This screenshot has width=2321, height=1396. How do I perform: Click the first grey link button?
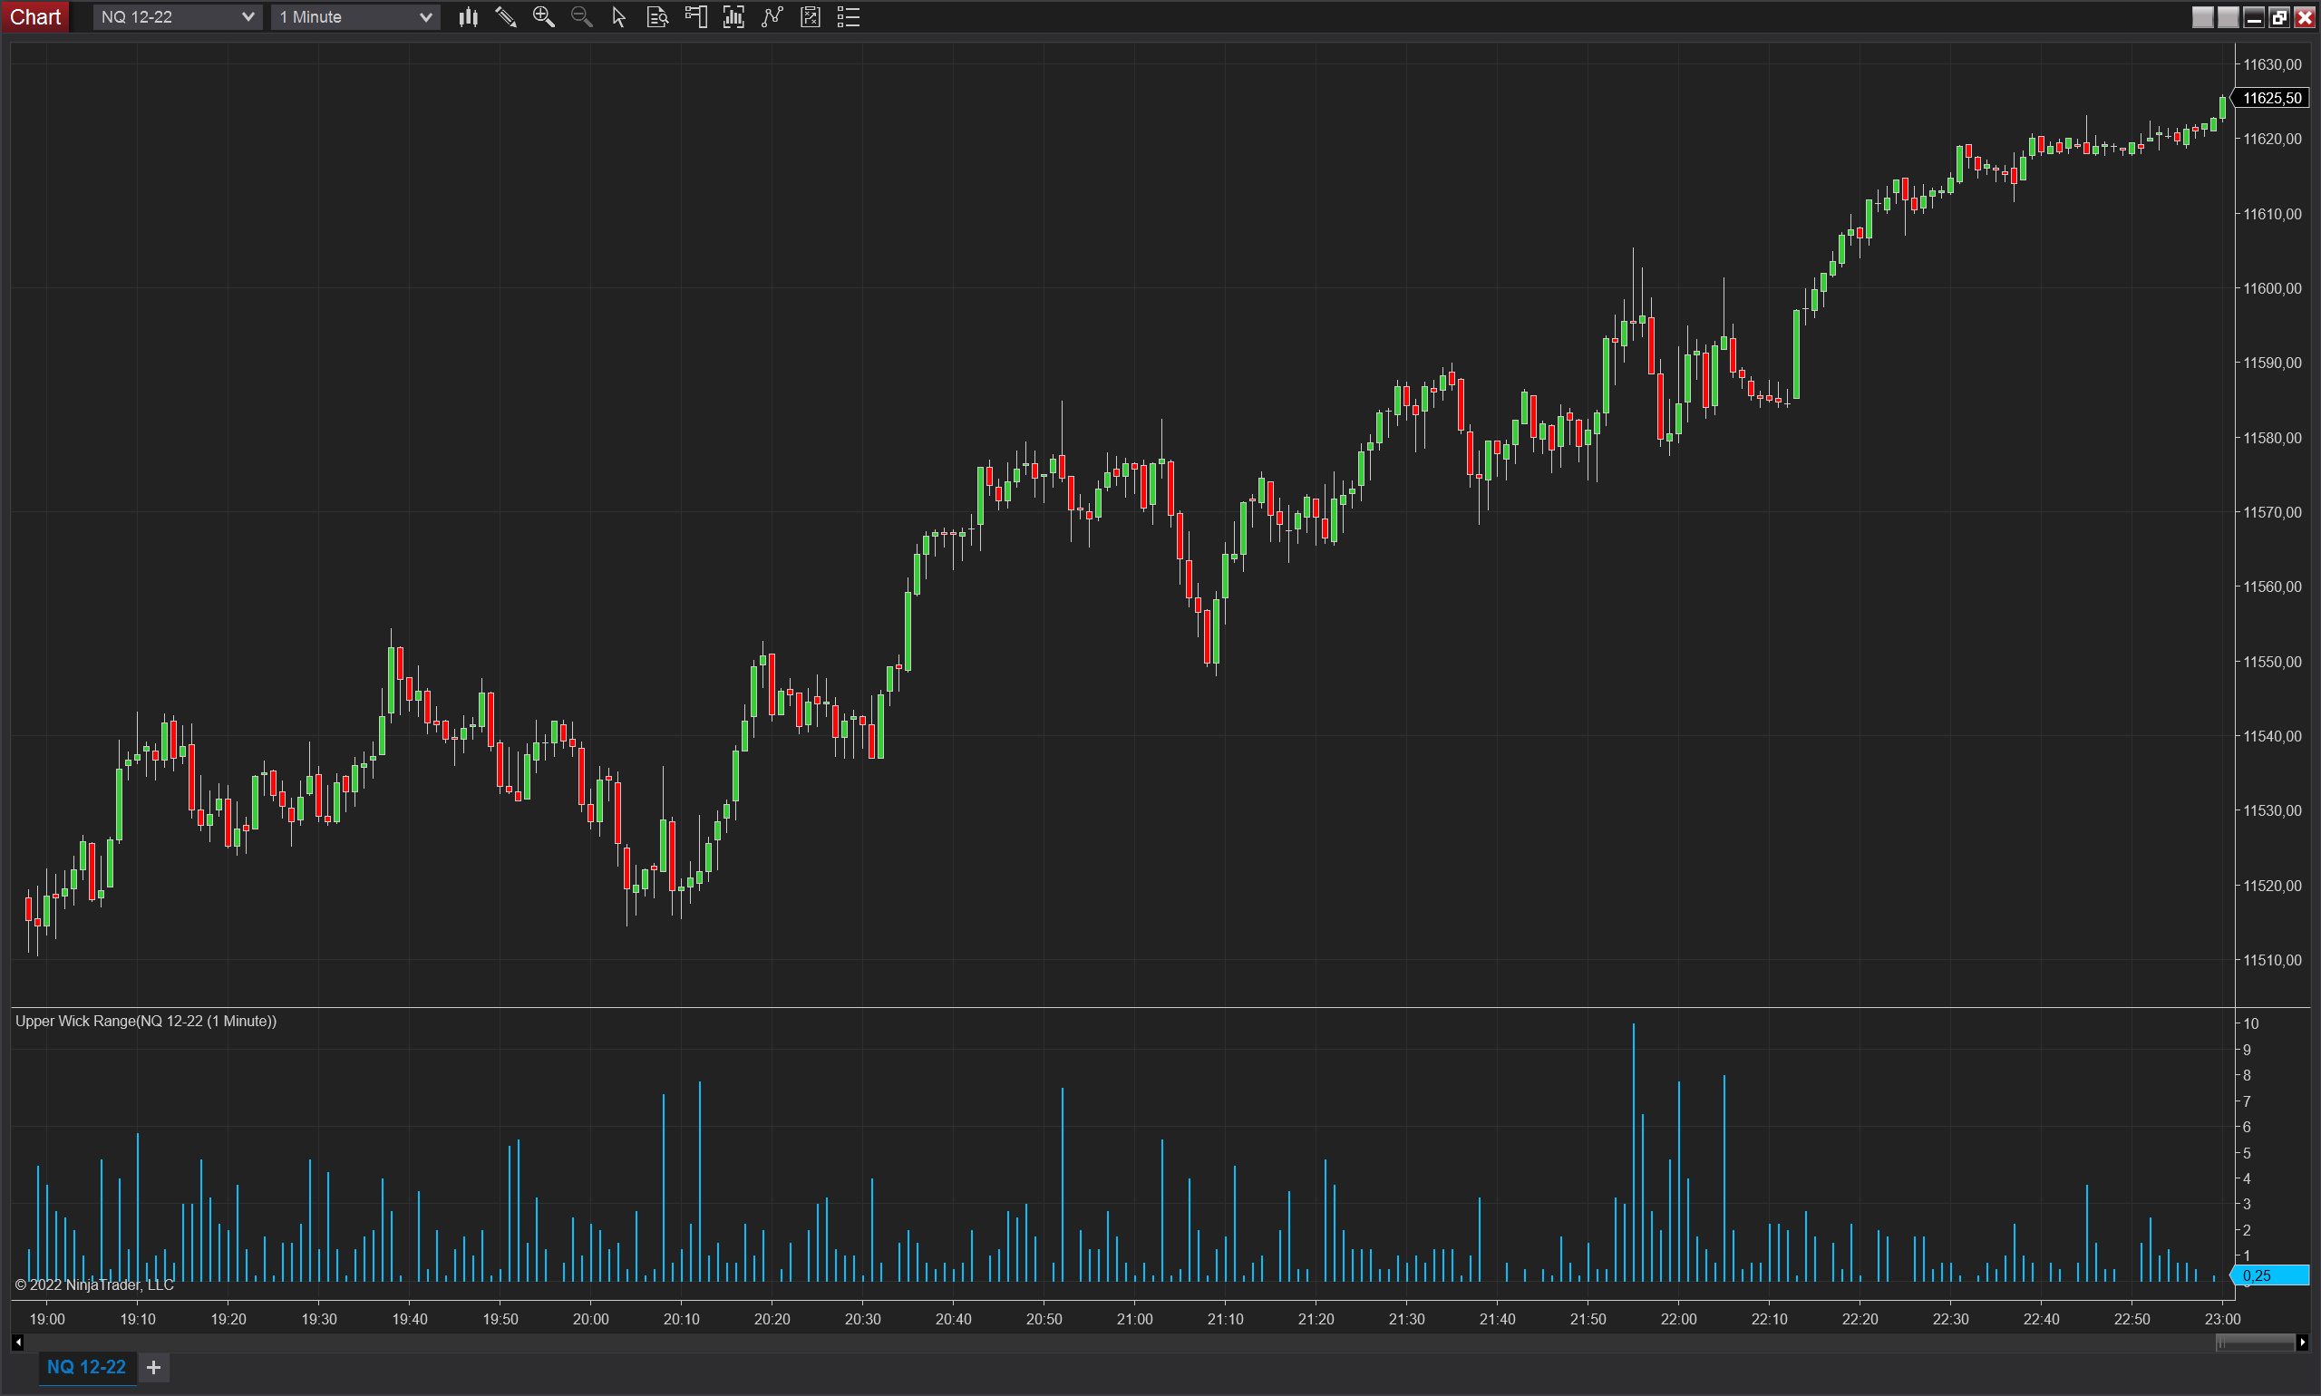[x=2202, y=17]
